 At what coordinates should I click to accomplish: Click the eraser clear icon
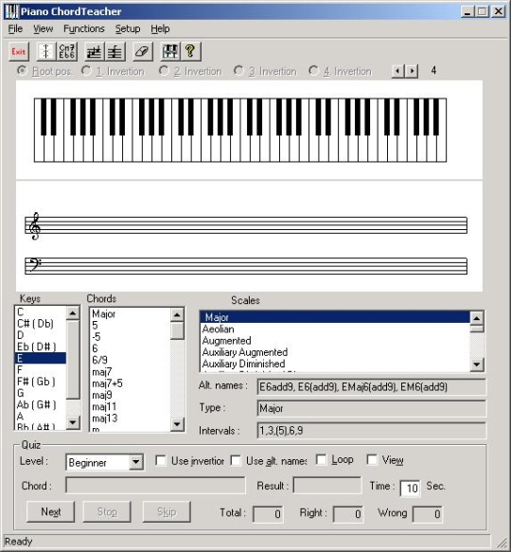143,52
